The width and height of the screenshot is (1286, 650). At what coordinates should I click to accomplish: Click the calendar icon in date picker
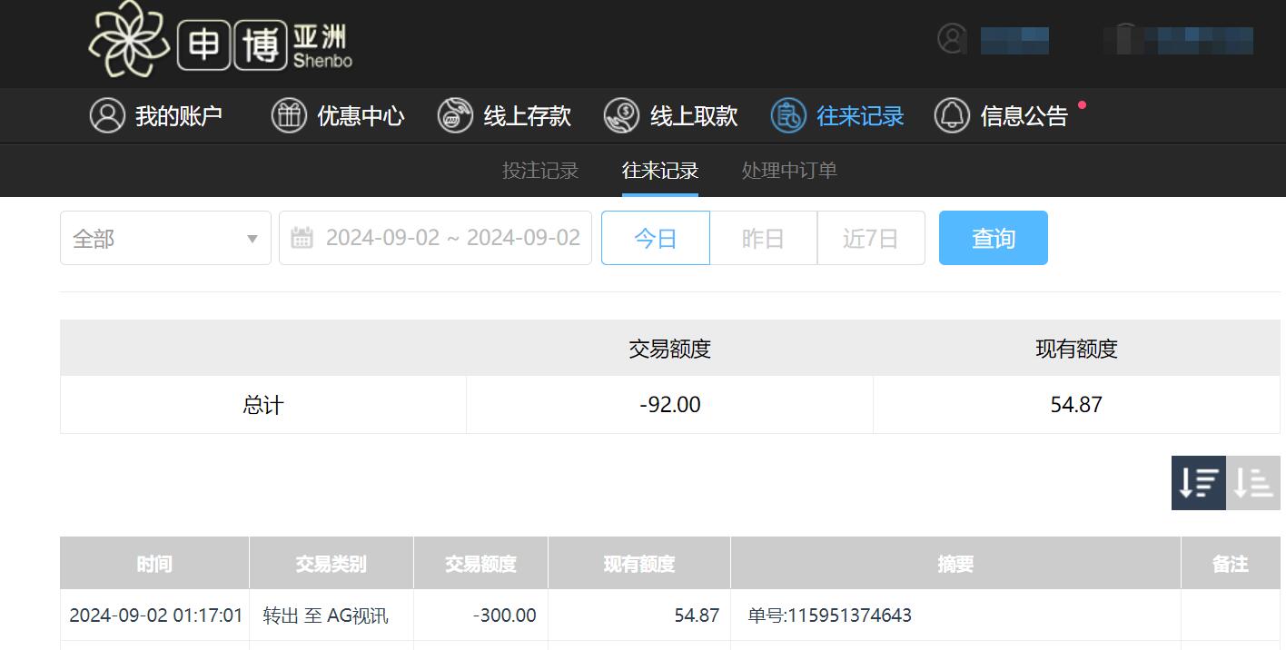click(303, 237)
